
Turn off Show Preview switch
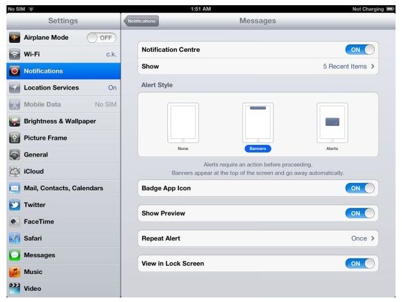360,213
